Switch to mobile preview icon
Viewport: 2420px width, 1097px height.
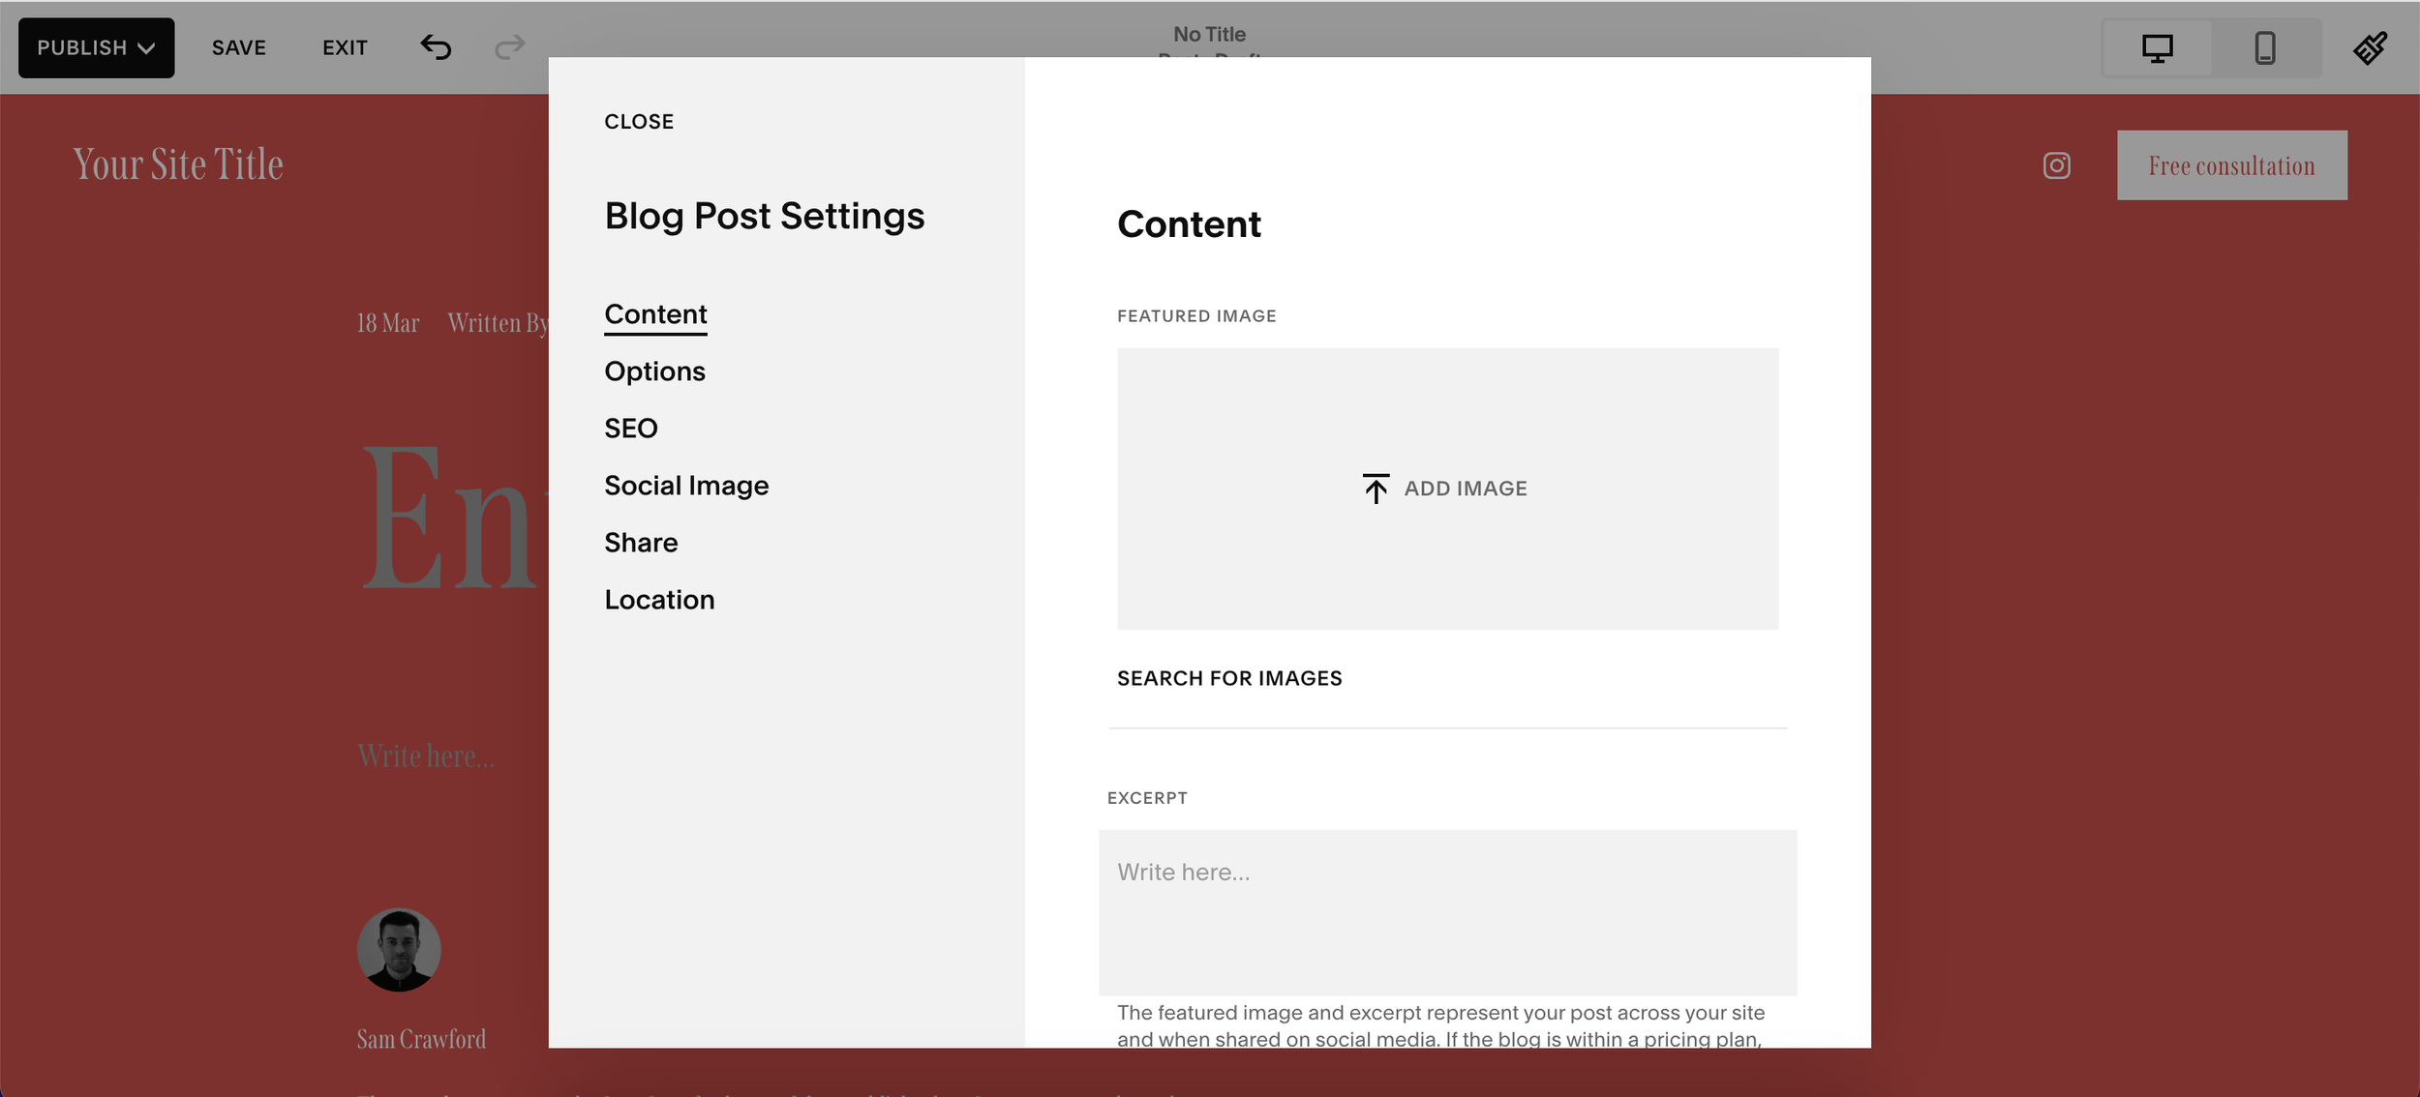pyautogui.click(x=2264, y=47)
